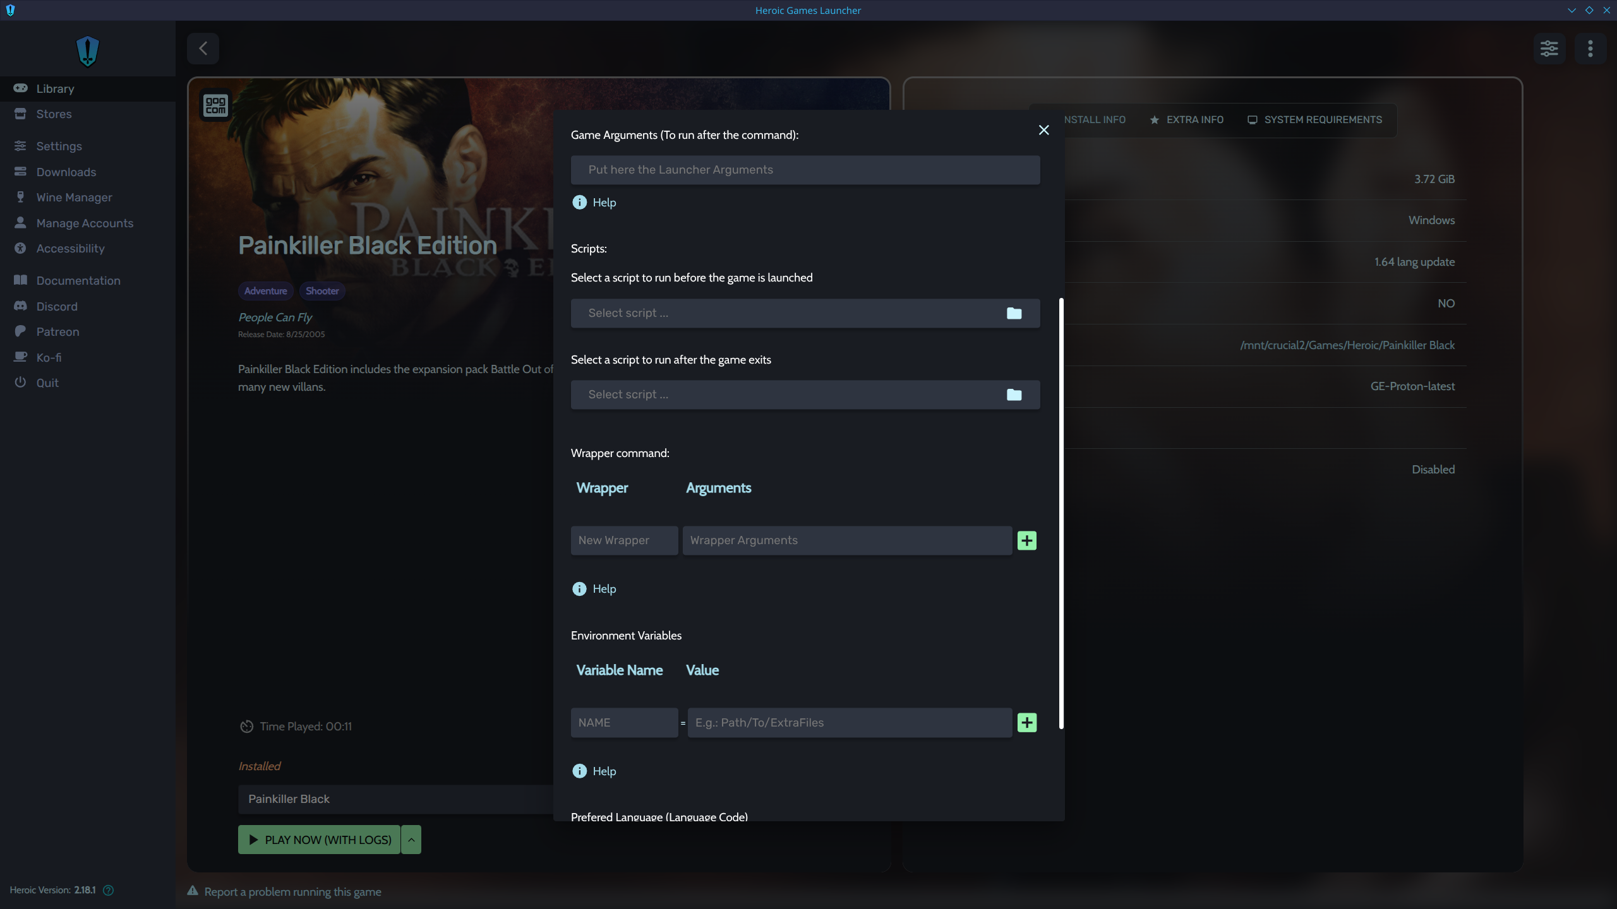Image resolution: width=1617 pixels, height=909 pixels.
Task: Click green plus to add wrapper
Action: click(1026, 540)
